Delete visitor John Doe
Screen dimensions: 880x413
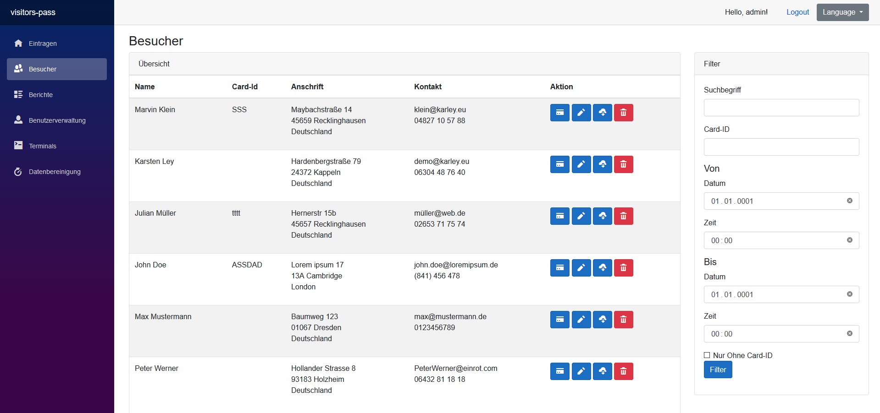[x=624, y=268]
